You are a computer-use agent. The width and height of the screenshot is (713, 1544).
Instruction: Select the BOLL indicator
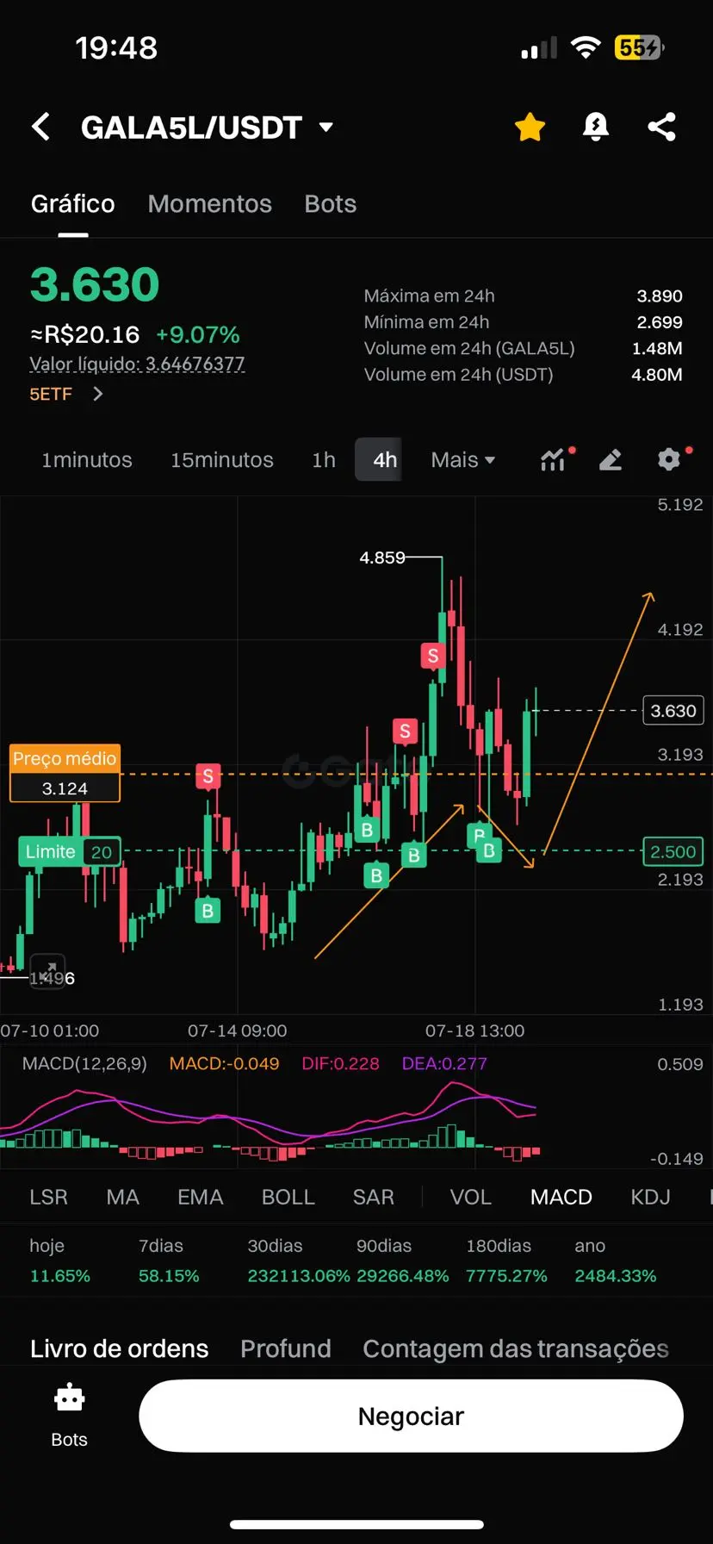pos(288,1197)
